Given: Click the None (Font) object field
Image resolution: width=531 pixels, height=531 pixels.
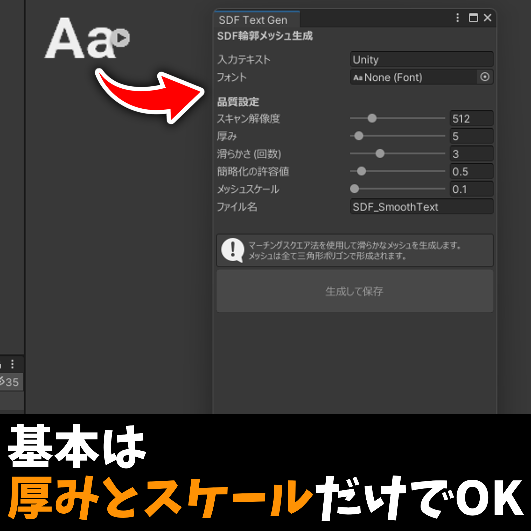Looking at the screenshot, I should [x=412, y=77].
